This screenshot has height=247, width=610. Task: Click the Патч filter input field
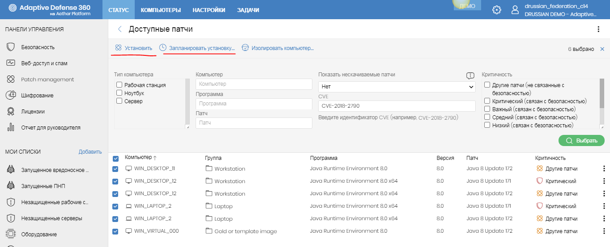[x=254, y=123]
